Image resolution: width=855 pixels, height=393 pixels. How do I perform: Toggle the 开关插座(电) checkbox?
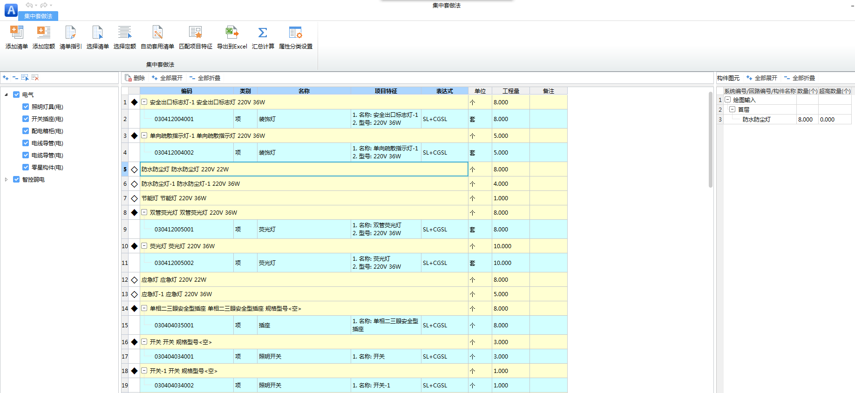26,119
